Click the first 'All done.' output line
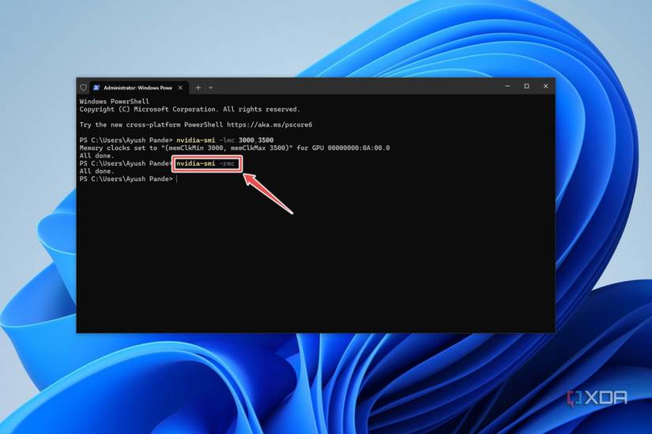Image resolution: width=652 pixels, height=434 pixels. 96,155
